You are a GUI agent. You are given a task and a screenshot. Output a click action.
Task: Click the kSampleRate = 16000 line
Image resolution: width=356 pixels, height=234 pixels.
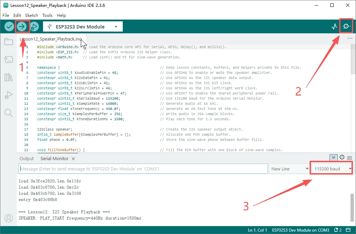pos(78,104)
